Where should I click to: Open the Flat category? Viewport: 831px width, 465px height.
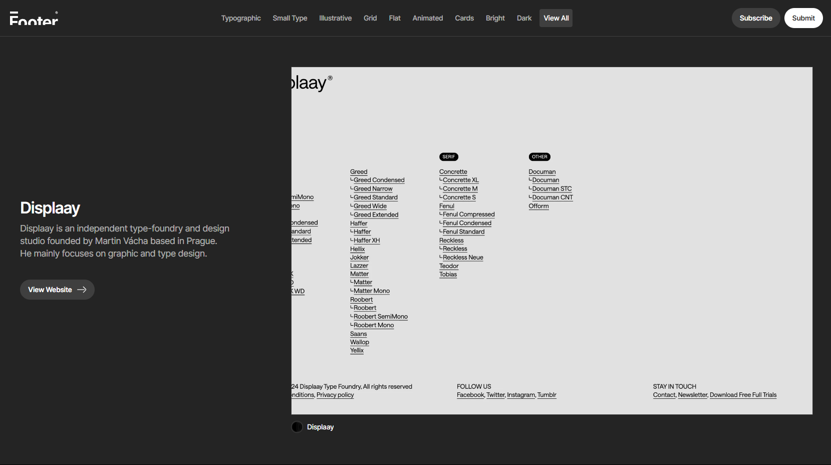tap(395, 18)
